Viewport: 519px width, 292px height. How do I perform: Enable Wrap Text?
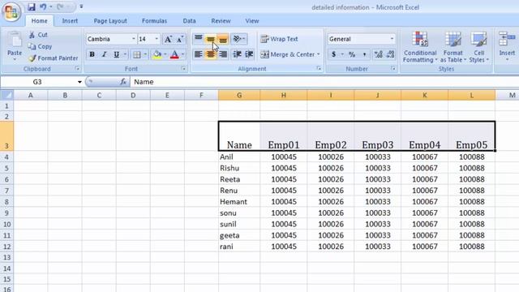click(x=279, y=39)
